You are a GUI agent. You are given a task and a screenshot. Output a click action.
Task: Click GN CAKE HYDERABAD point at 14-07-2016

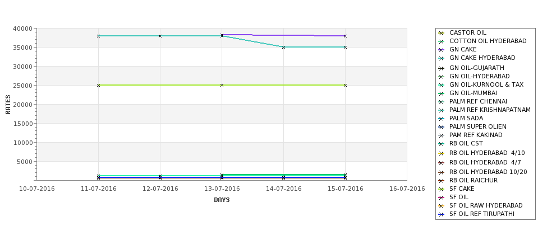[284, 47]
